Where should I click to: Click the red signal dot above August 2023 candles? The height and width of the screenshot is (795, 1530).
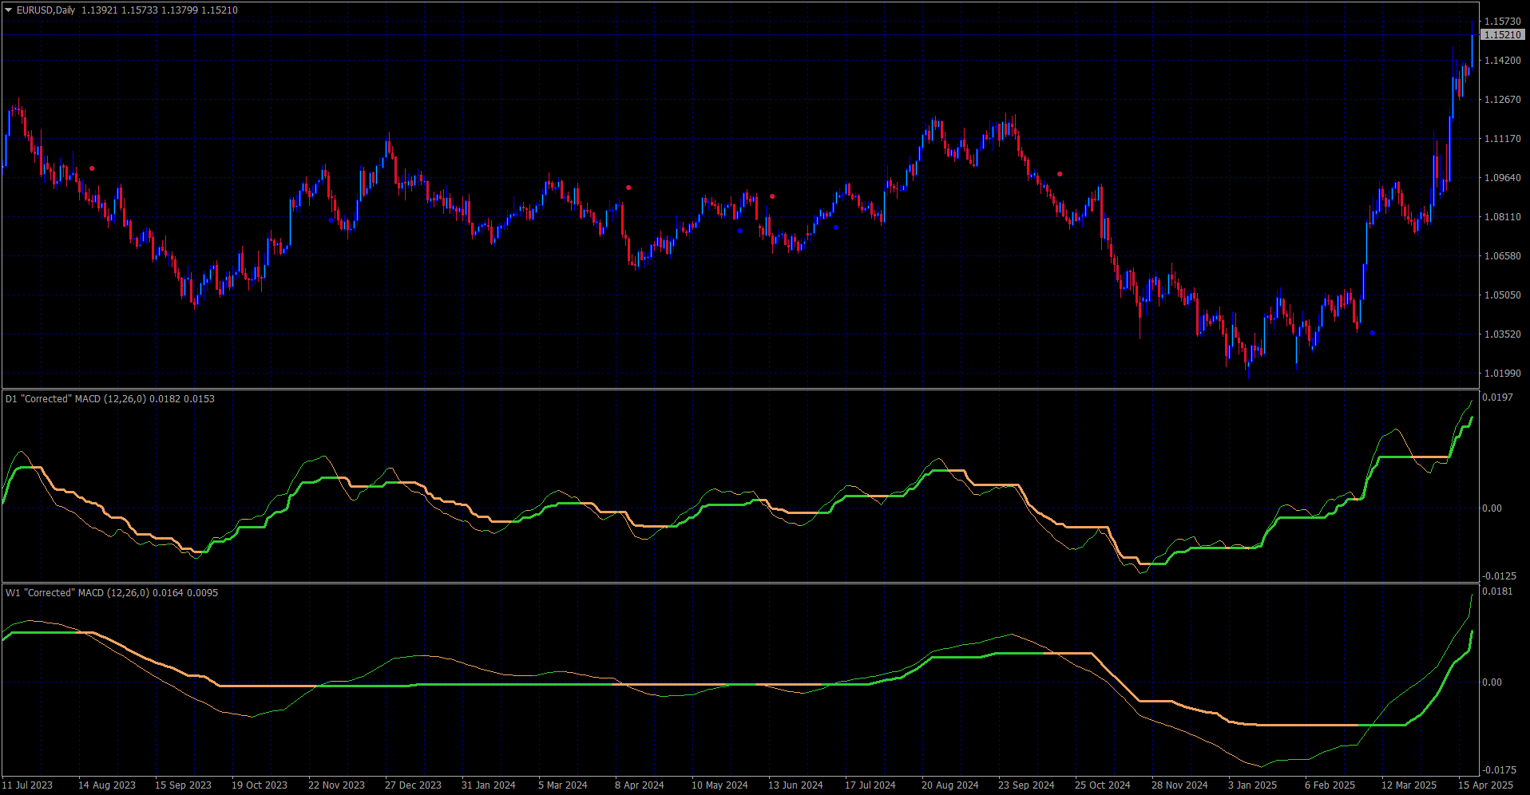pos(93,168)
